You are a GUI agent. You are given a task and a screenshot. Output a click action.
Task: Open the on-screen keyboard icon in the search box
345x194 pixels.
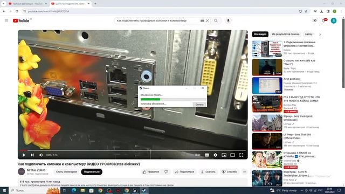[202, 20]
